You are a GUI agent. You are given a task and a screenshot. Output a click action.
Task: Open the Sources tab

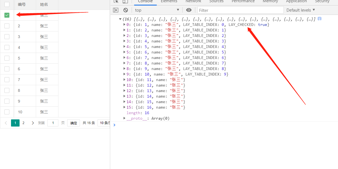coord(216,1)
